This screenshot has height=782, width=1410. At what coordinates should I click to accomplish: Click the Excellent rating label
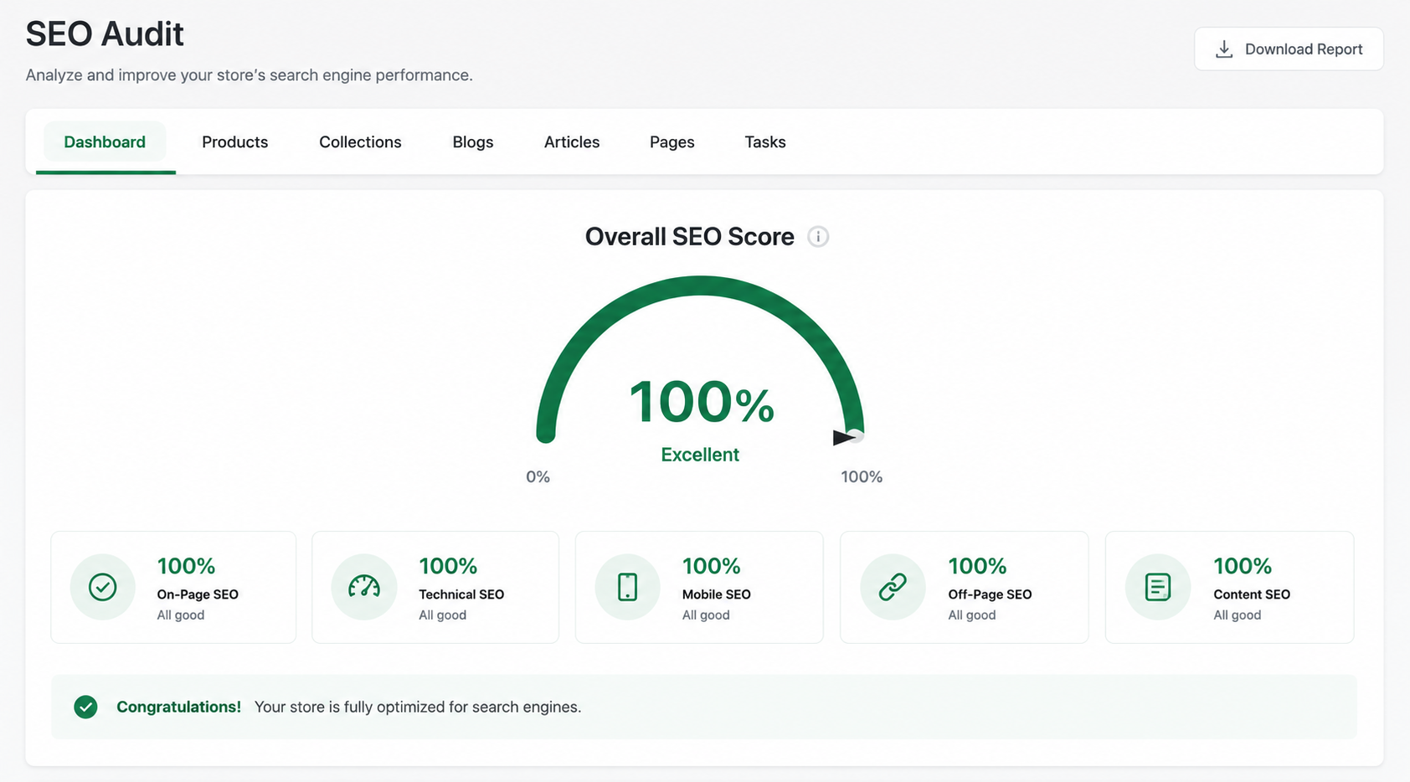click(x=700, y=455)
